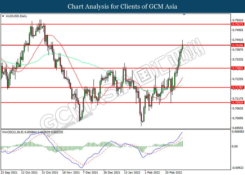Viewport: 245px width, 175px height.
Task: Click the MACD 0.00 zero level label
Action: [235, 146]
